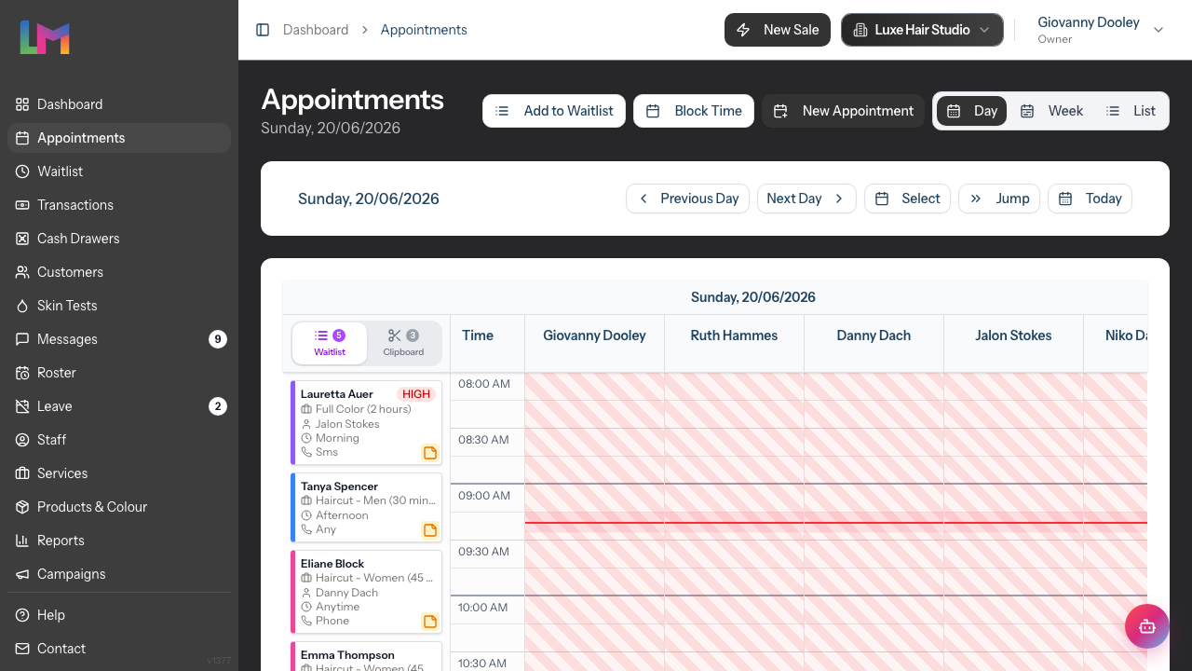Click the Products & Colour box icon
The width and height of the screenshot is (1192, 671).
click(x=22, y=507)
